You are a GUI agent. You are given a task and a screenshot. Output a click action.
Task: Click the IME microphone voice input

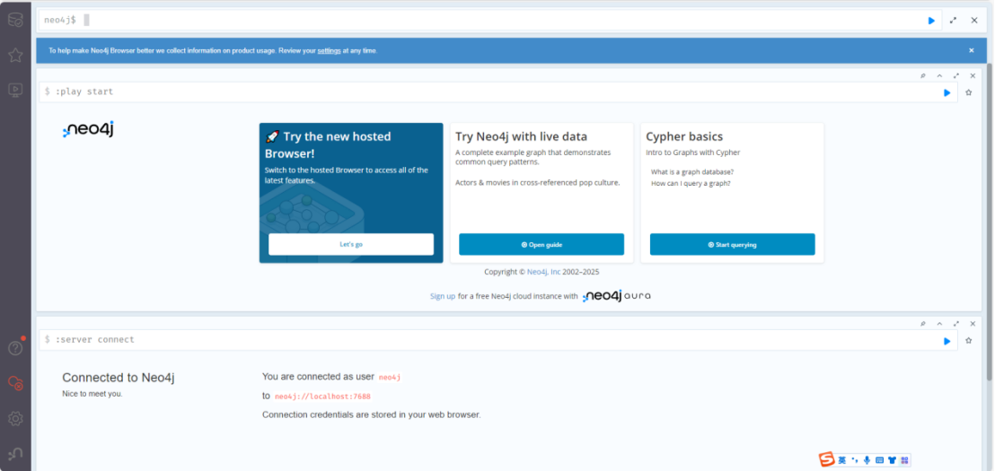point(867,459)
